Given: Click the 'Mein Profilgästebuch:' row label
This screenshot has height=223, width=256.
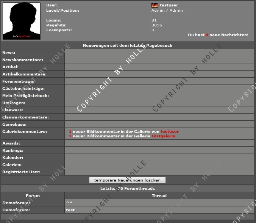Looking at the screenshot, I should point(25,95).
